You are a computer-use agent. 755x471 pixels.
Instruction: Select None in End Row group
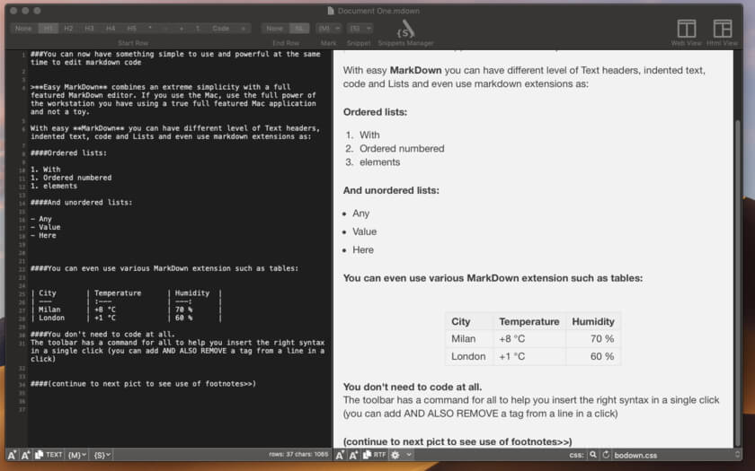point(276,29)
